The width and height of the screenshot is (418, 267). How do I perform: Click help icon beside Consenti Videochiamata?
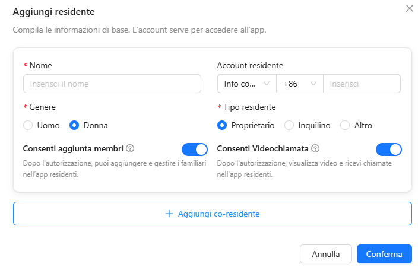[315, 148]
